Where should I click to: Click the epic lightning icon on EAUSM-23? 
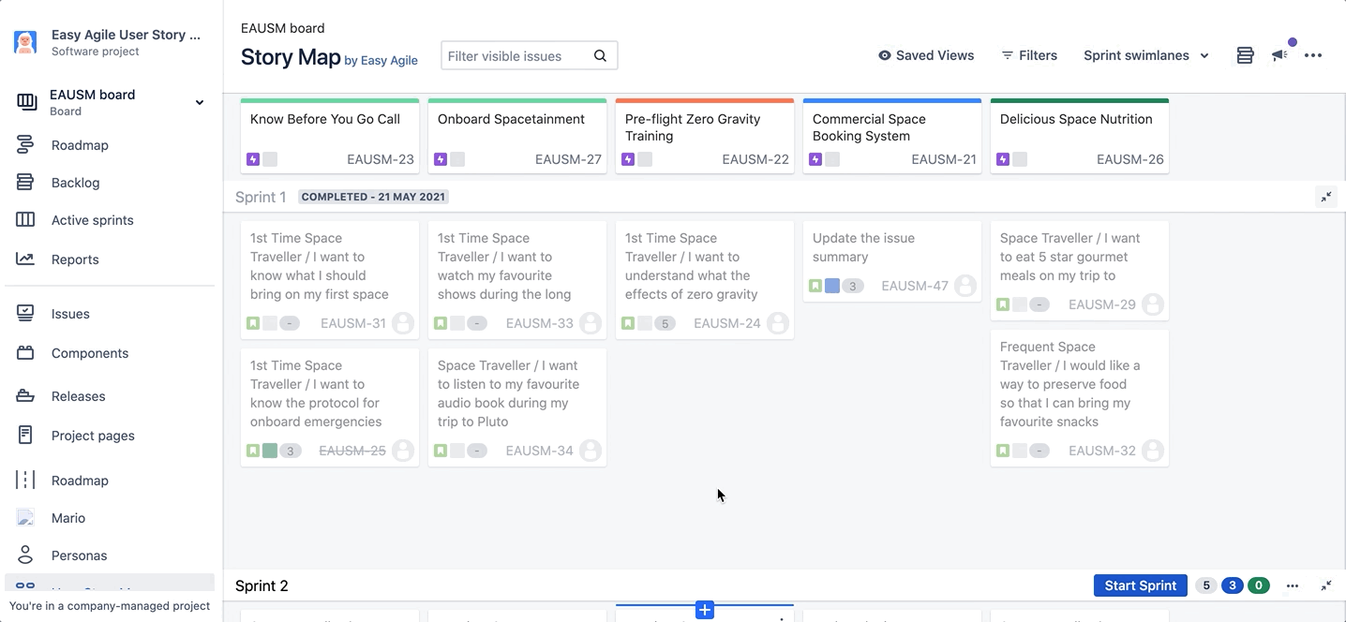[253, 159]
